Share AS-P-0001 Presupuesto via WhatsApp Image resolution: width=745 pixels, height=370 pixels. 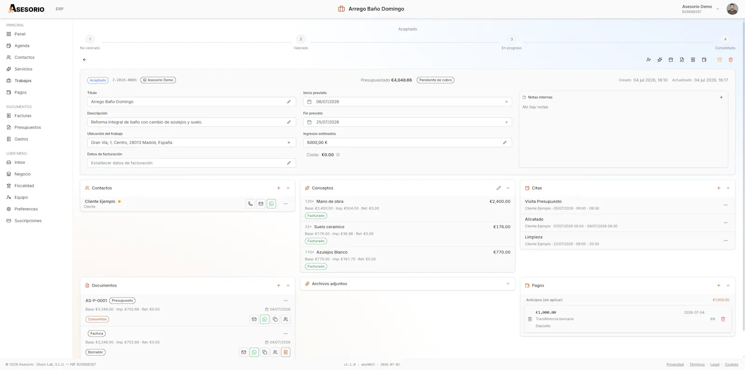(264, 319)
